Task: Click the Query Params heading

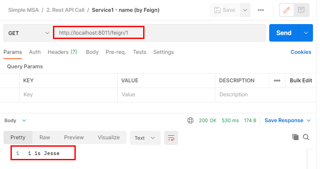Action: coord(25,67)
